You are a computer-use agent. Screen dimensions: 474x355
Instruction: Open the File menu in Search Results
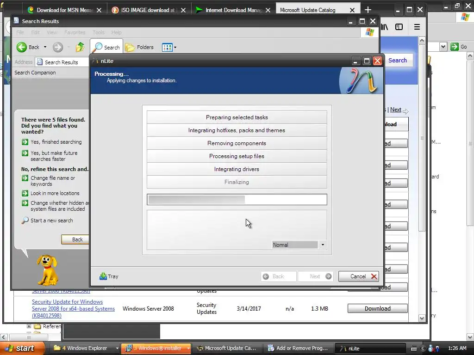[x=20, y=32]
